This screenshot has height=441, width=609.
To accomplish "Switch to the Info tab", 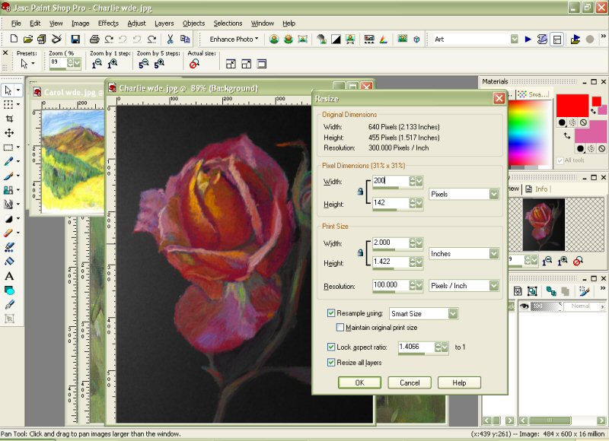I will tap(537, 189).
